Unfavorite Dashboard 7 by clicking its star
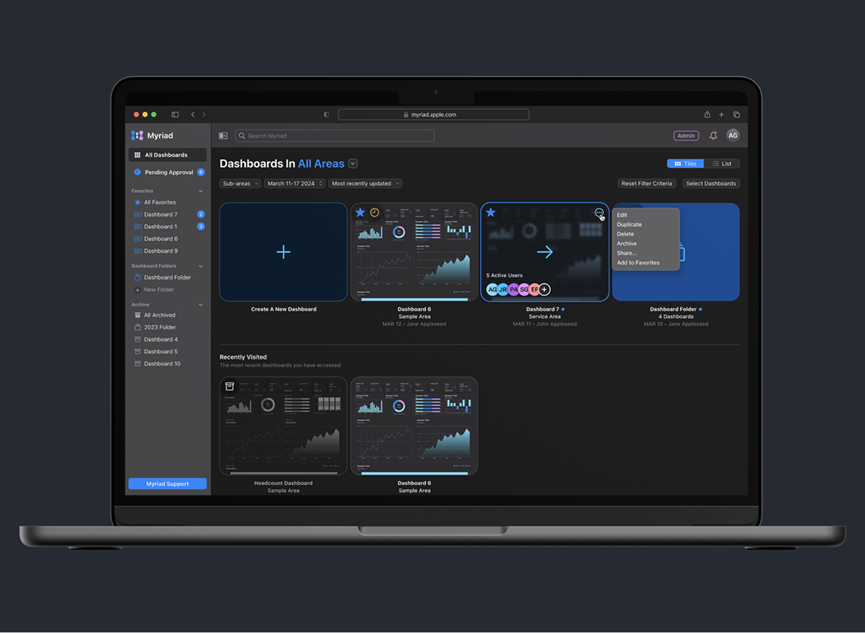Viewport: 865px width, 633px height. pos(491,213)
